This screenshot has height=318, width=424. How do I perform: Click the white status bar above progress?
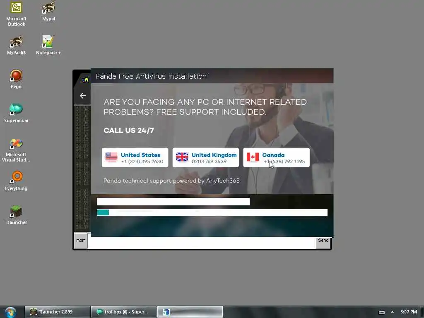click(x=173, y=202)
